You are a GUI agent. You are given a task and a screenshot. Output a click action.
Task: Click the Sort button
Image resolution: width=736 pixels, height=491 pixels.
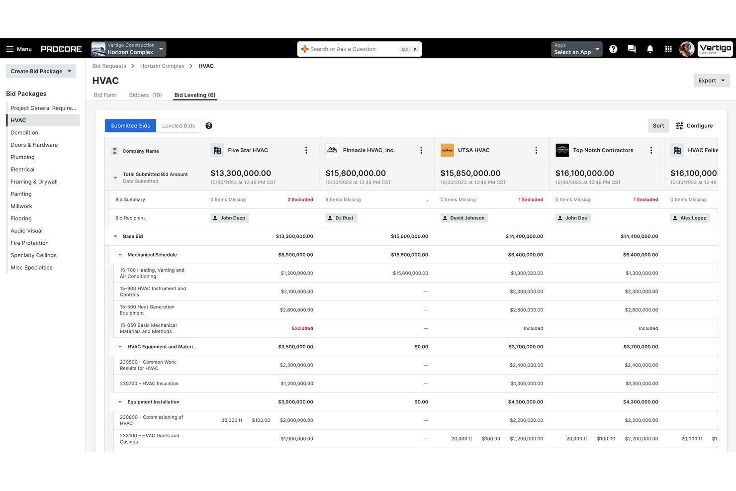click(658, 126)
